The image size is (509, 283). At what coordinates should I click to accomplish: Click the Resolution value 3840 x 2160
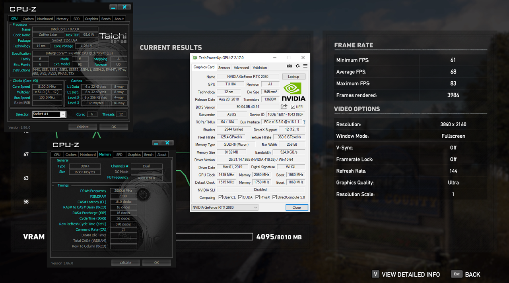[453, 124]
